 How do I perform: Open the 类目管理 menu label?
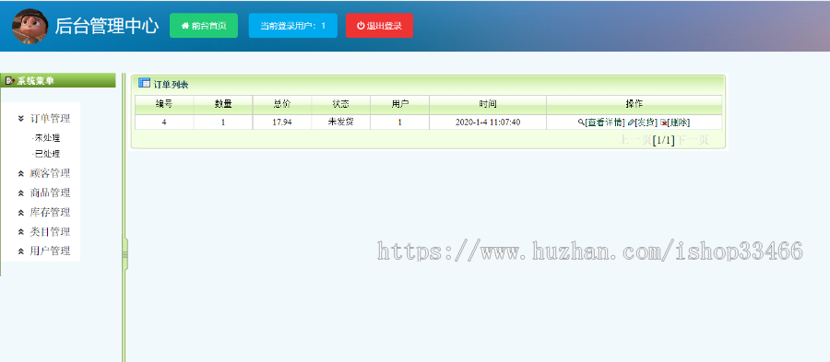[x=51, y=232]
